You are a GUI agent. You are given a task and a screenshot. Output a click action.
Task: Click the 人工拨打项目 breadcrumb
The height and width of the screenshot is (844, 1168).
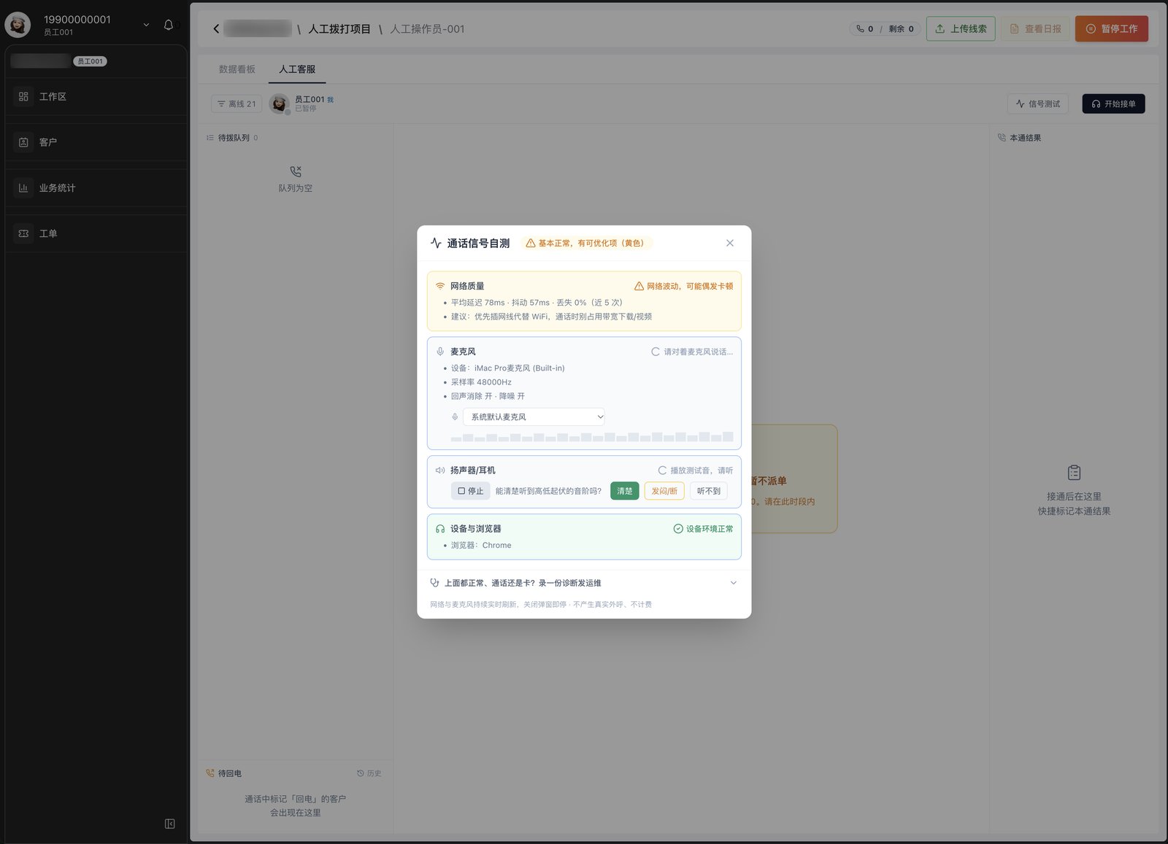point(339,29)
